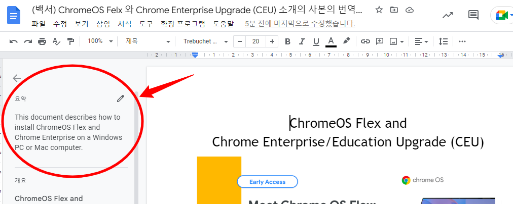
Task: Undo the last action
Action: [x=13, y=41]
